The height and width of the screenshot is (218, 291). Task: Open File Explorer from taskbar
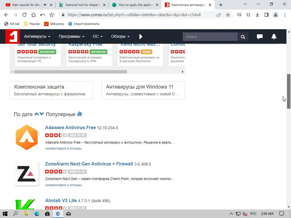(26, 214)
